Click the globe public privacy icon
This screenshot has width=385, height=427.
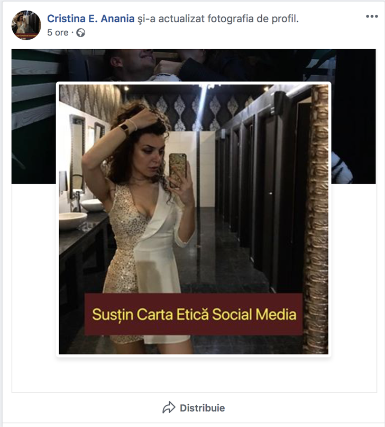[81, 33]
